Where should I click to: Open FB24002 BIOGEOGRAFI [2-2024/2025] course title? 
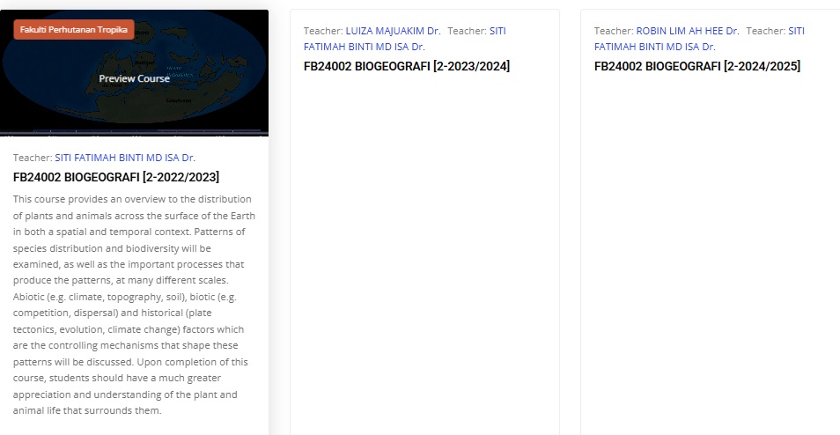pos(697,66)
